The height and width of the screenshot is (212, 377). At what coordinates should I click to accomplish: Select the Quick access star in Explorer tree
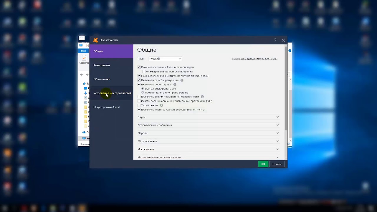(85, 84)
